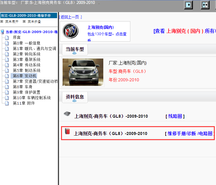Click the 车型:商务车（GL8）text

pyautogui.click(x=127, y=71)
